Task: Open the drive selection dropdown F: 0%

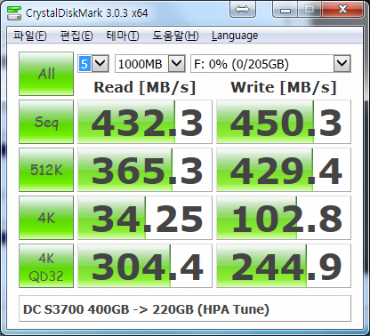Action: pos(270,63)
